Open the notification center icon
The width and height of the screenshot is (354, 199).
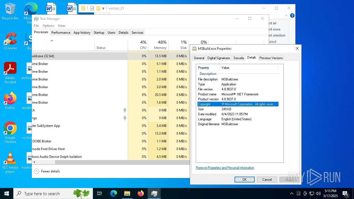click(345, 193)
